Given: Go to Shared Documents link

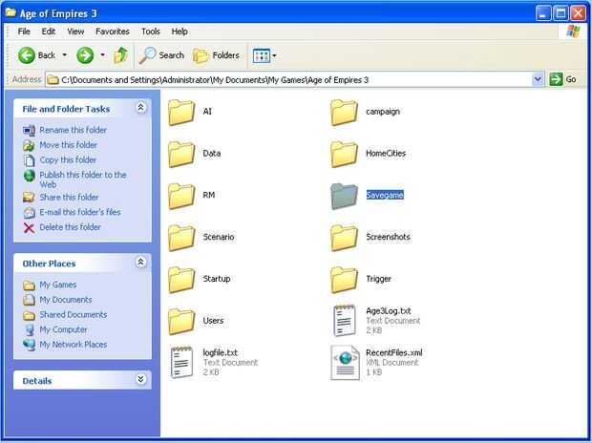Looking at the screenshot, I should 74,315.
